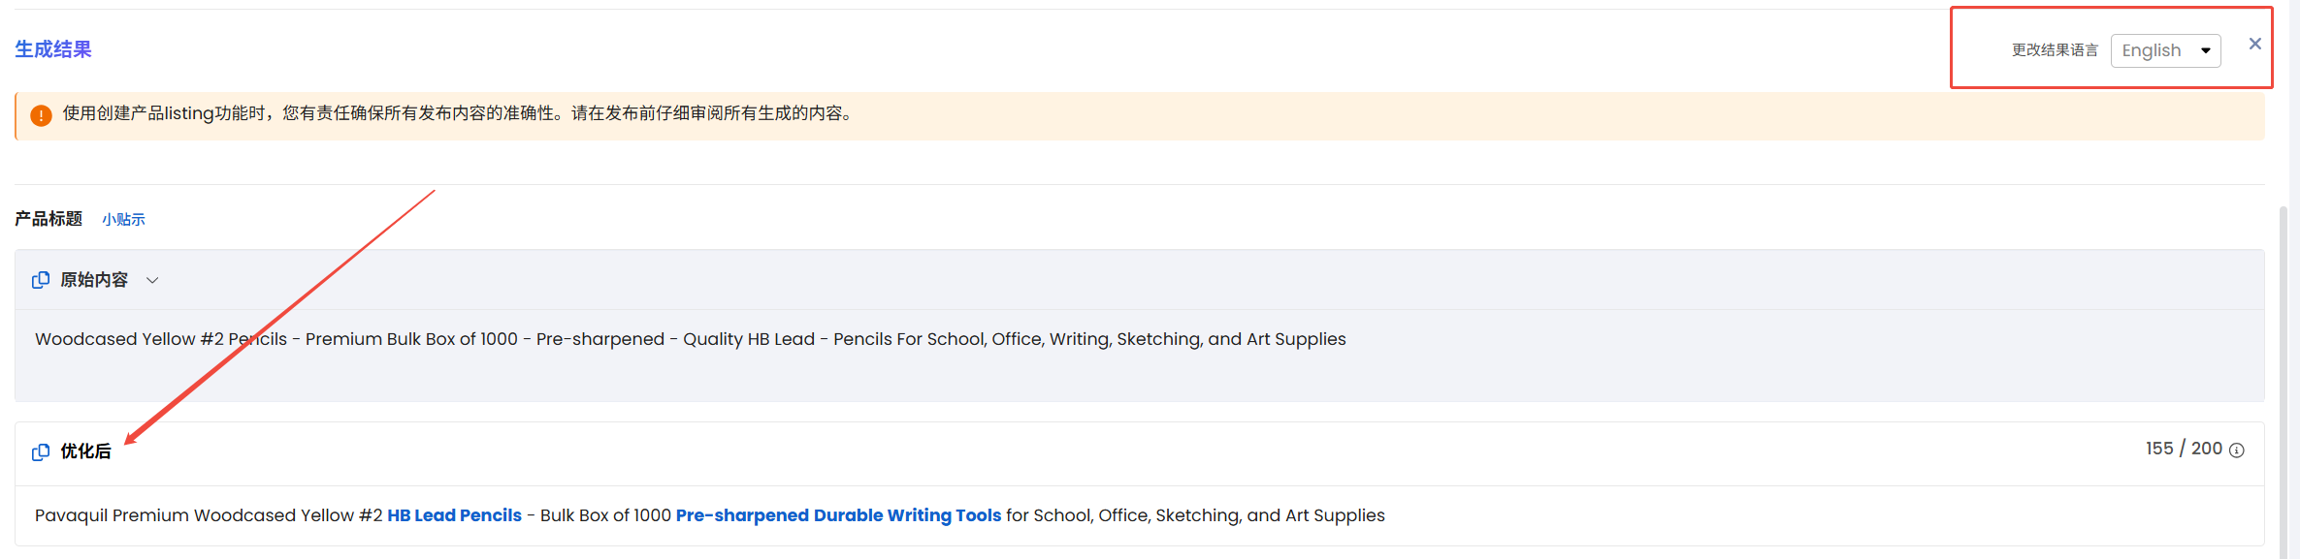The width and height of the screenshot is (2300, 559).
Task: Click the 优化后 label
Action: (x=85, y=451)
